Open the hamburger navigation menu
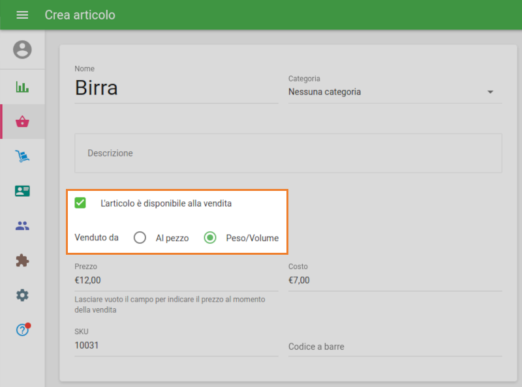522x387 pixels. click(22, 14)
